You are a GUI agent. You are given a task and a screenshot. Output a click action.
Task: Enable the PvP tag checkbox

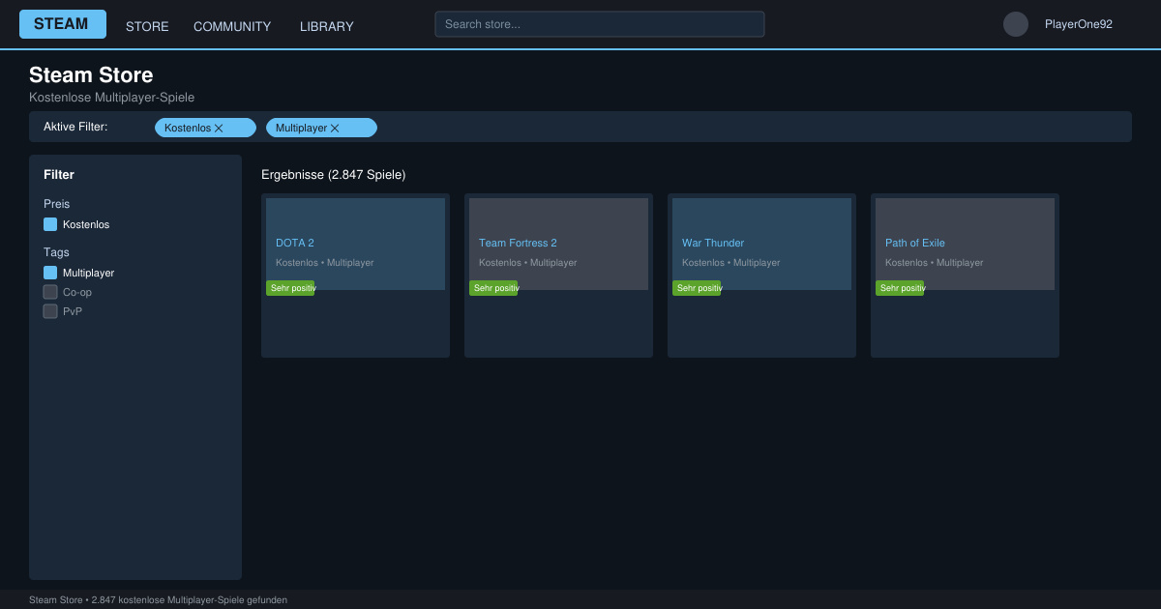click(50, 311)
